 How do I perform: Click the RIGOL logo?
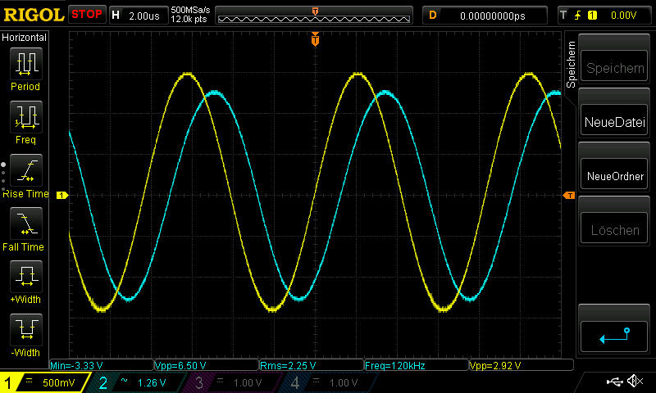(x=34, y=15)
